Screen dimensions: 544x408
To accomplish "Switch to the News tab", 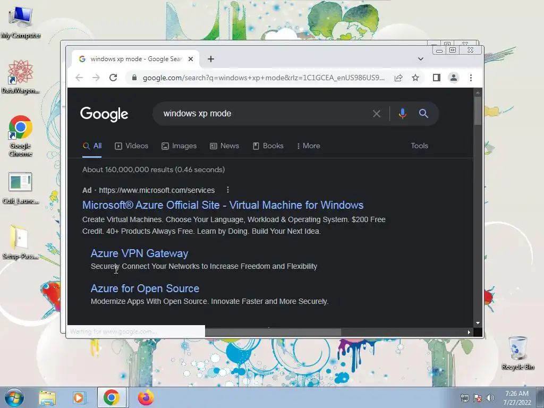I will pyautogui.click(x=225, y=146).
